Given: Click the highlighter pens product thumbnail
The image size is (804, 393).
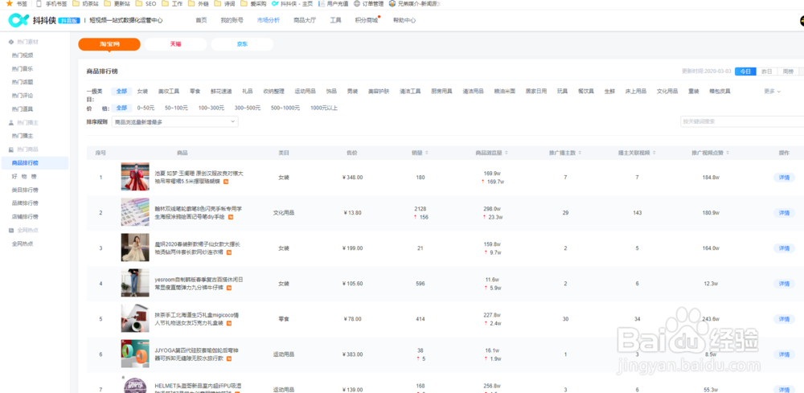Looking at the screenshot, I should tap(135, 212).
